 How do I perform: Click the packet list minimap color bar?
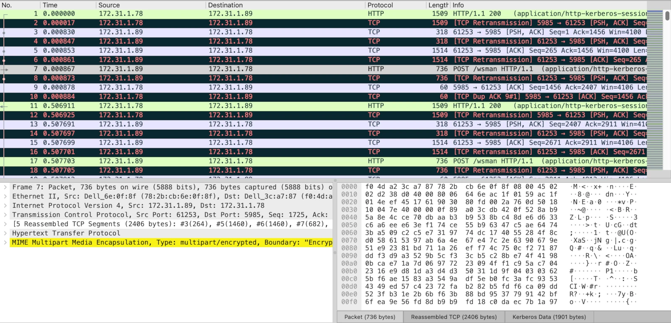[655, 90]
